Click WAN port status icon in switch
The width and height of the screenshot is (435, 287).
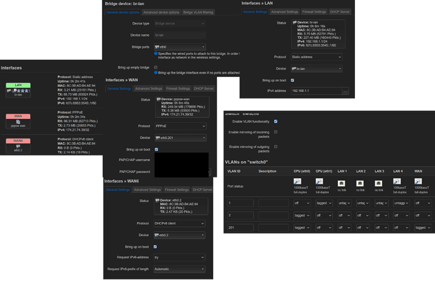418,181
